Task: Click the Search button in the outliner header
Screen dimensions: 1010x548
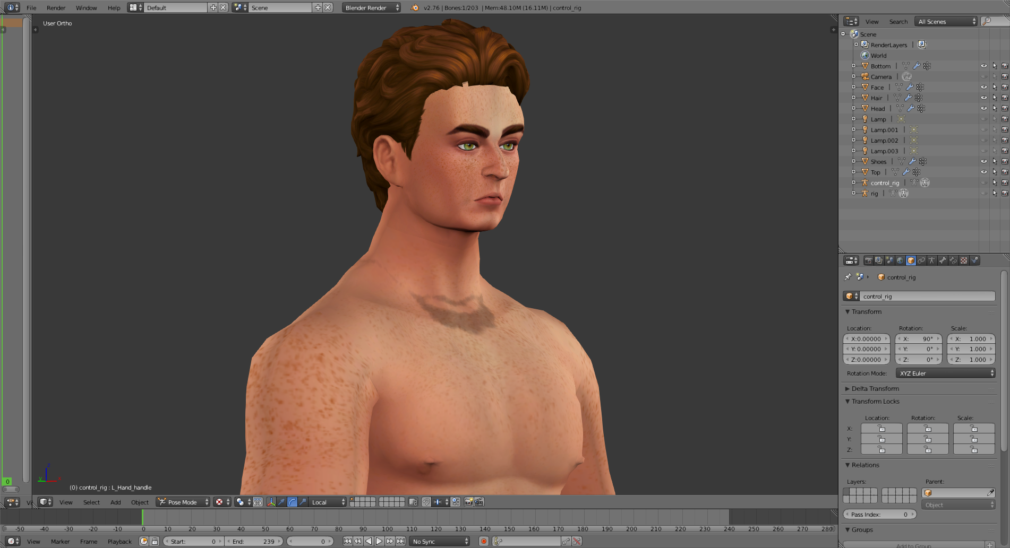Action: click(898, 22)
